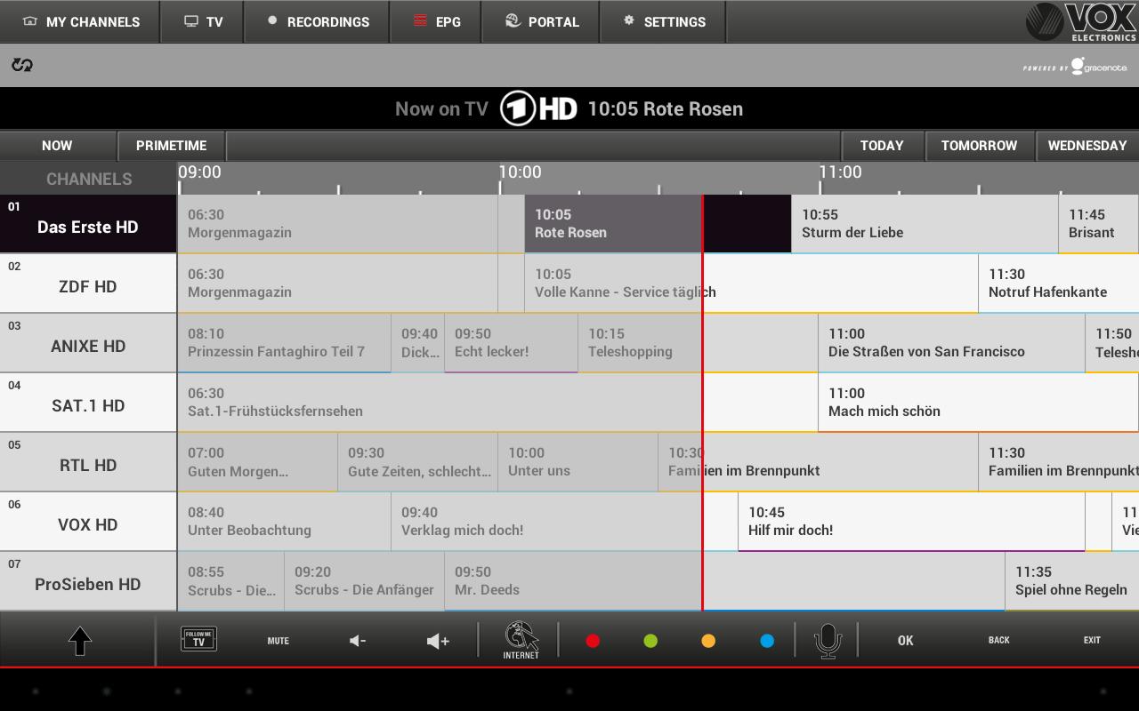This screenshot has width=1139, height=711.
Task: Open Echt lecker! at 09:50
Action: click(x=511, y=343)
